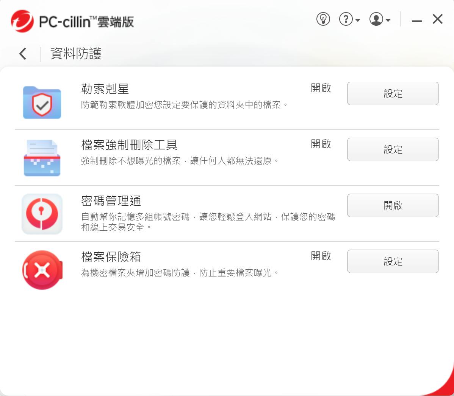Click the 檔案強制刪除工具 shredder icon
Screen dimensions: 454x396
coord(42,158)
